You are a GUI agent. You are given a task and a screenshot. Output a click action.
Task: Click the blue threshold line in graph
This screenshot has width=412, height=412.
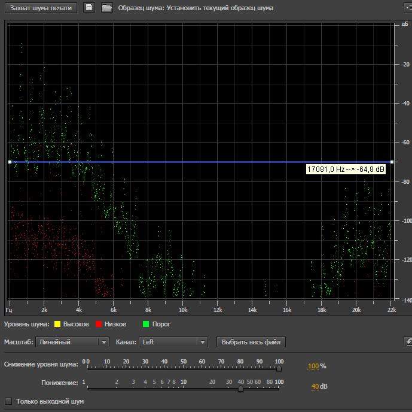tap(179, 162)
